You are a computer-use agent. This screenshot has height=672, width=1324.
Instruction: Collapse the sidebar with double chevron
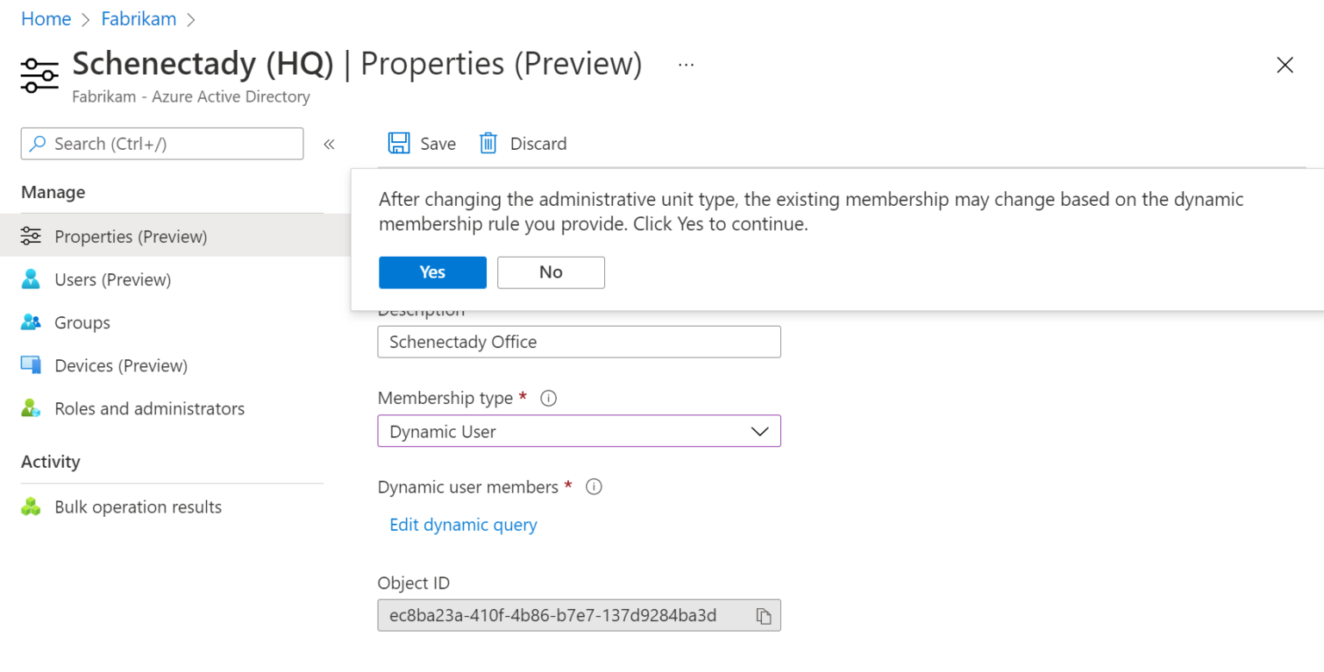(x=328, y=144)
